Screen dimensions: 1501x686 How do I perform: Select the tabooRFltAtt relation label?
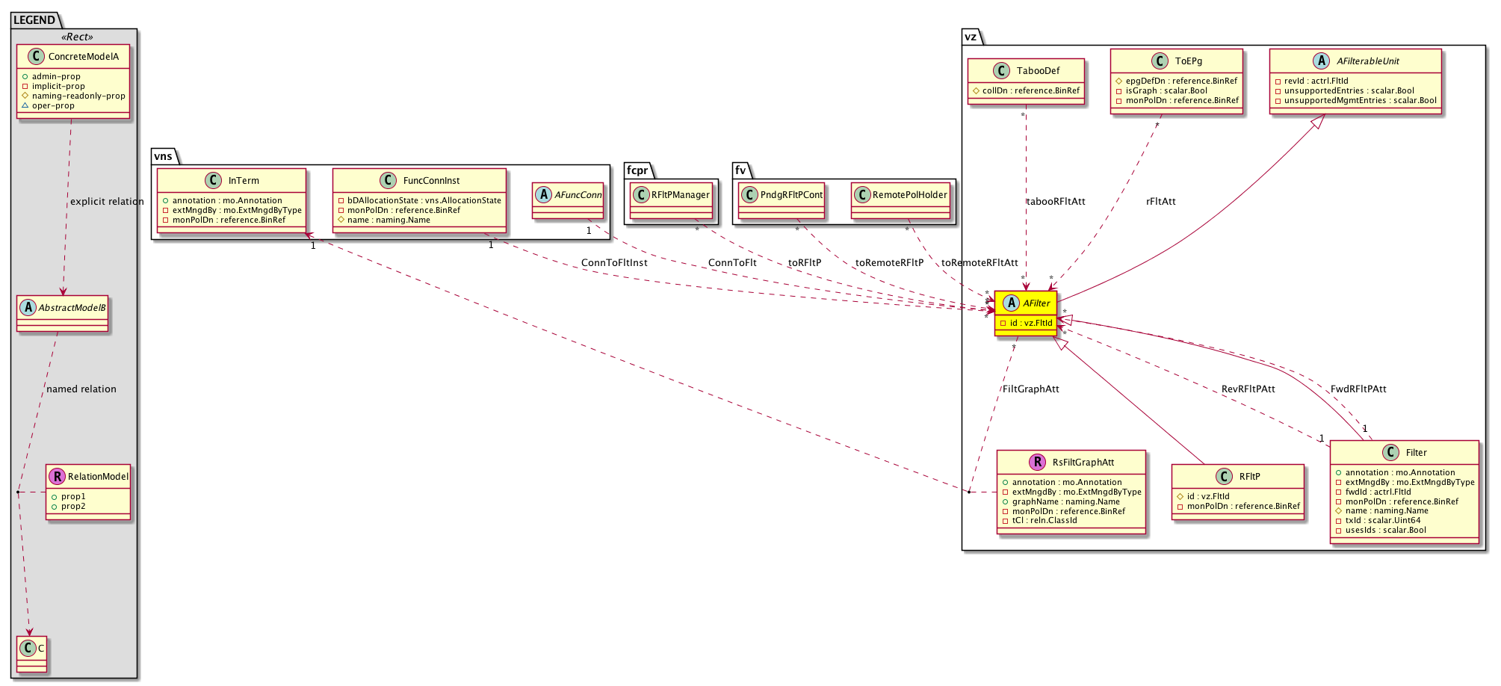(x=1055, y=201)
